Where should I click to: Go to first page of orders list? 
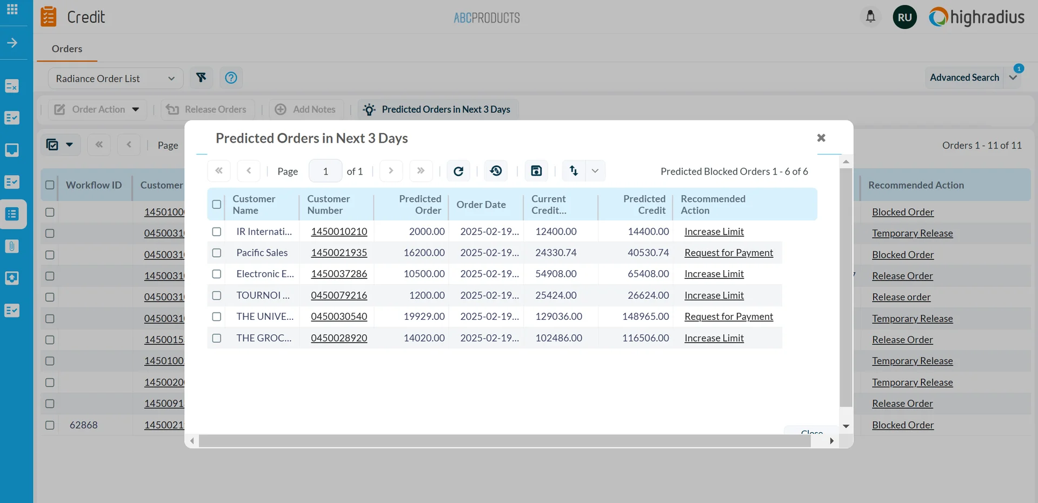click(x=99, y=145)
